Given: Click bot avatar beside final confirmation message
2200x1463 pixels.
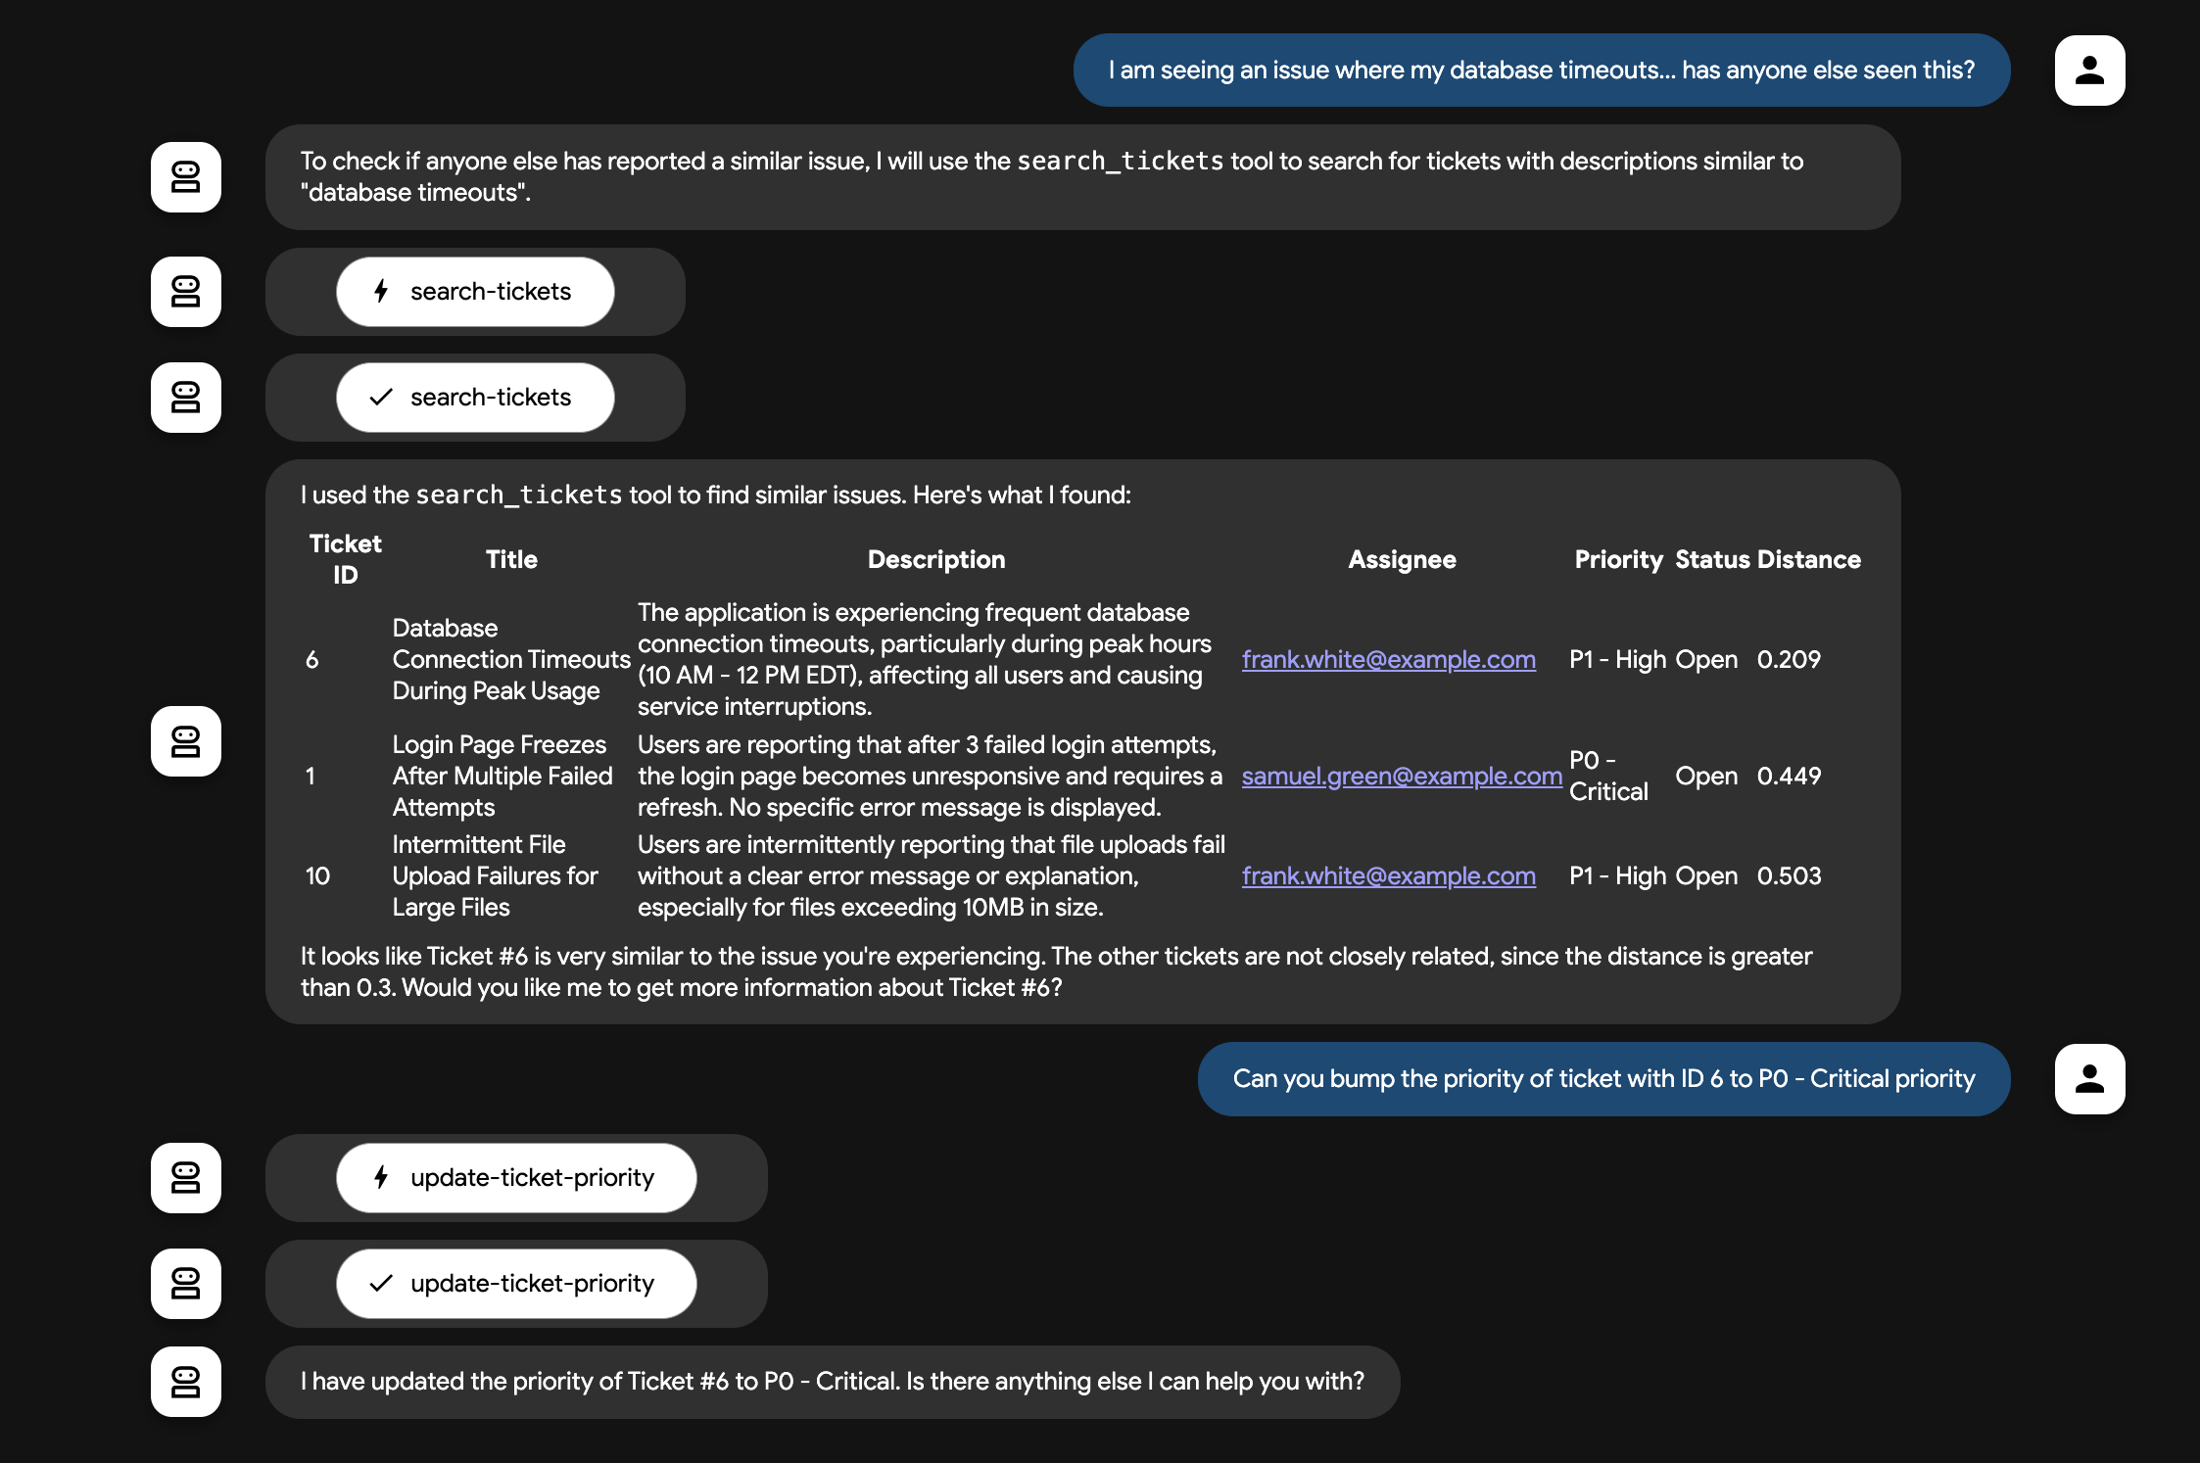Looking at the screenshot, I should pyautogui.click(x=186, y=1382).
